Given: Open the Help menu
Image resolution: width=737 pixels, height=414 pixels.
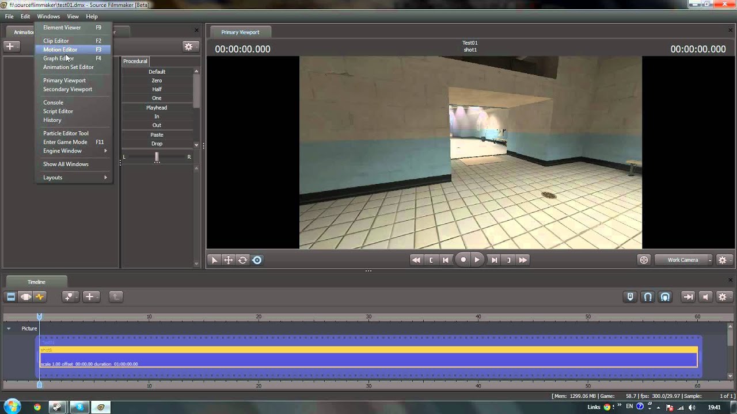Looking at the screenshot, I should (x=92, y=17).
